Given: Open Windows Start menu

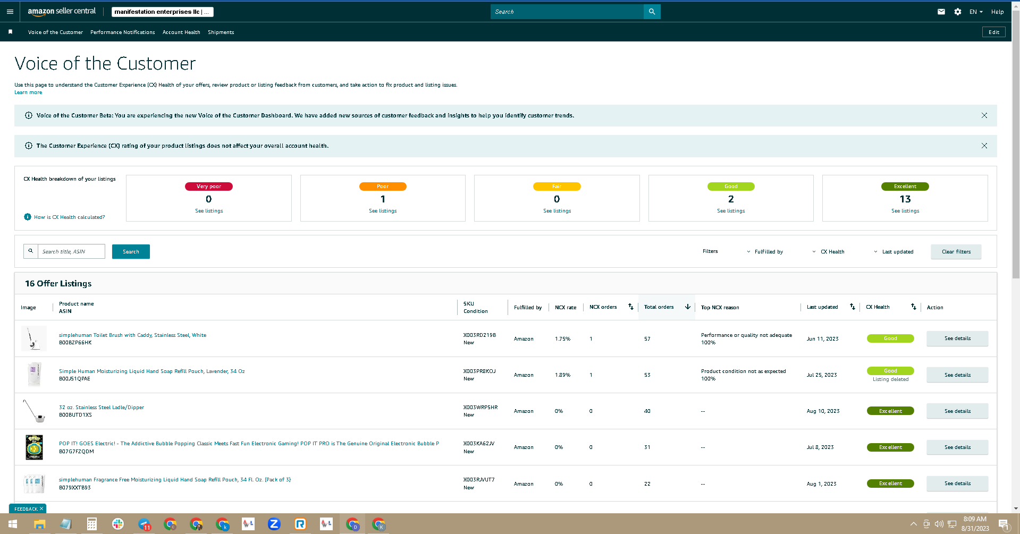Looking at the screenshot, I should pos(13,524).
